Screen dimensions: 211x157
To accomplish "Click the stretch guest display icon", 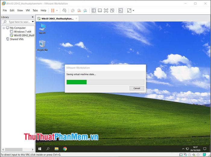I will pos(129,11).
